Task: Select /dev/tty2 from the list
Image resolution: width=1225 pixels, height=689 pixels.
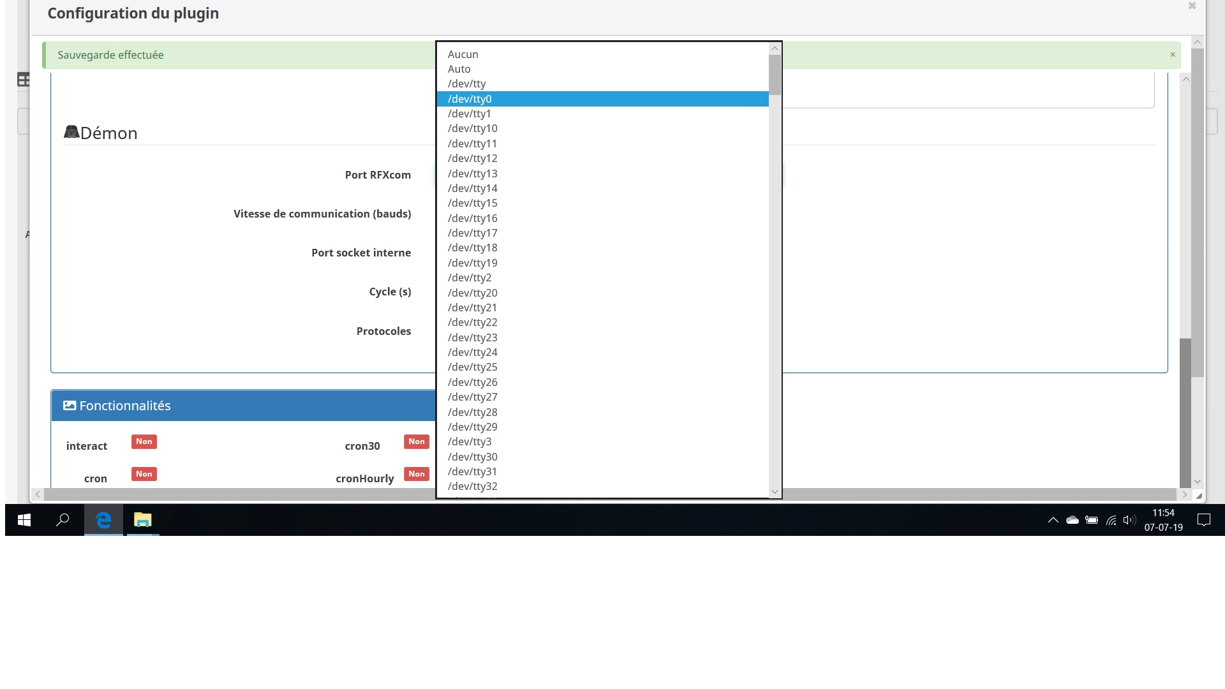Action: click(470, 277)
